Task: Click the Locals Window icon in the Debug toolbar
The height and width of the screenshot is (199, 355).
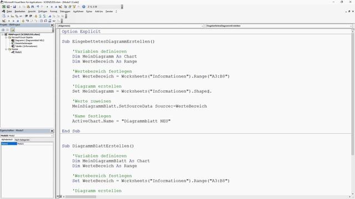Action: point(41,21)
